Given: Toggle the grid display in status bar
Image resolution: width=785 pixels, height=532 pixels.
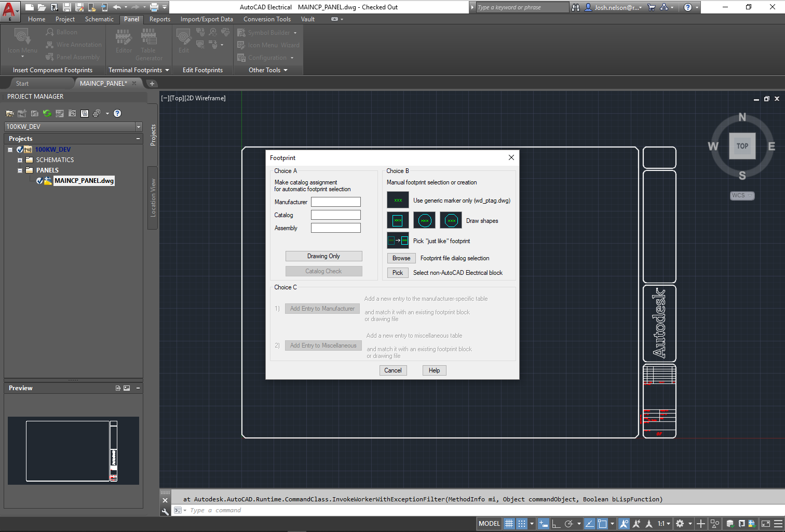Looking at the screenshot, I should [x=509, y=523].
